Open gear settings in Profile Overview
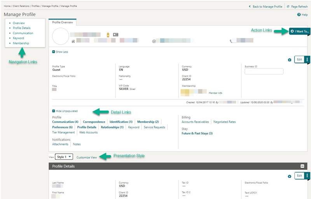Viewport: 311px width, 199px height. [290, 60]
